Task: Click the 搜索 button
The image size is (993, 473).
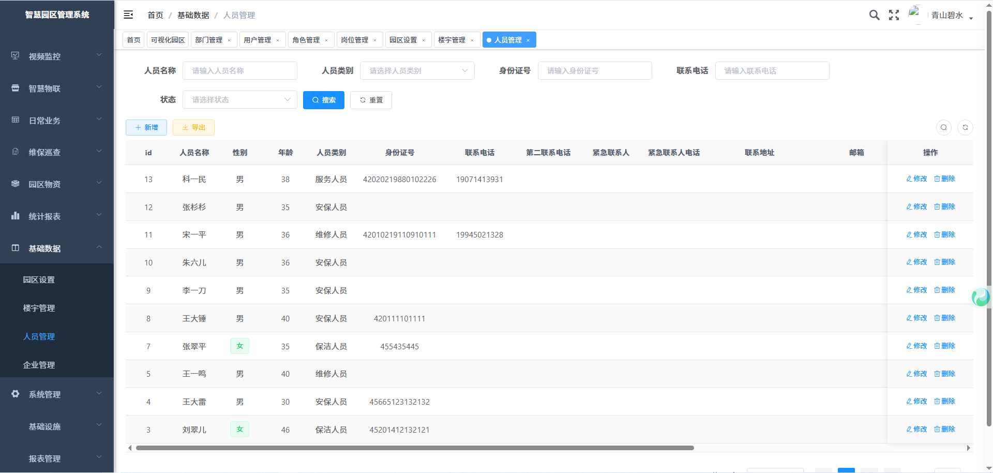Action: point(324,100)
